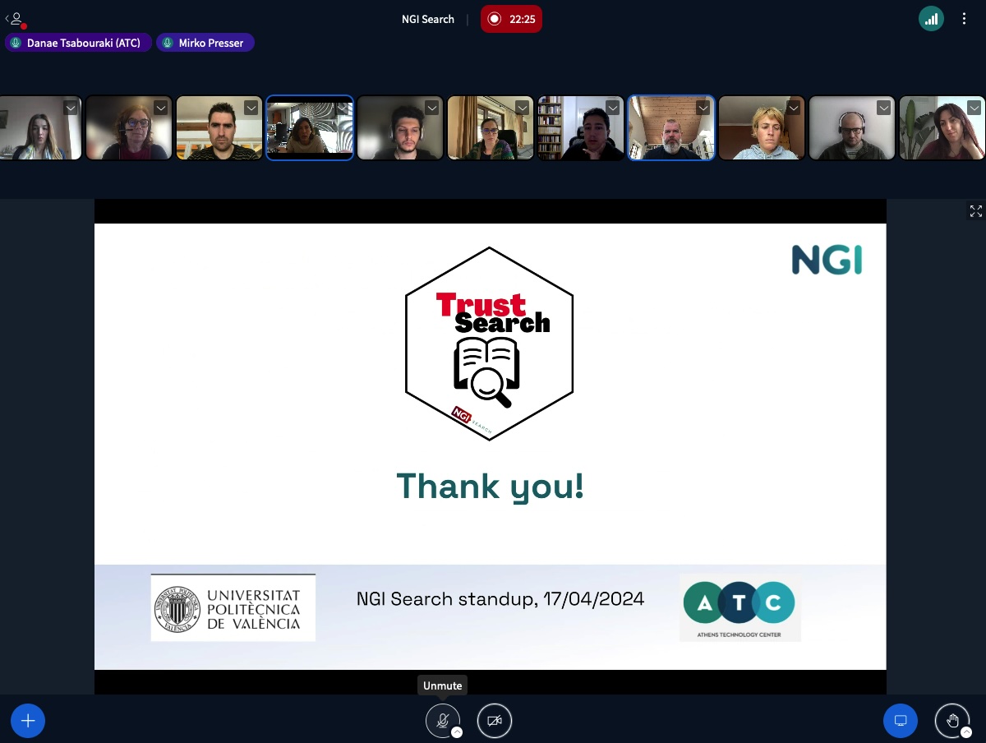Open dropdown on bald headphone man's webcam

tap(884, 108)
